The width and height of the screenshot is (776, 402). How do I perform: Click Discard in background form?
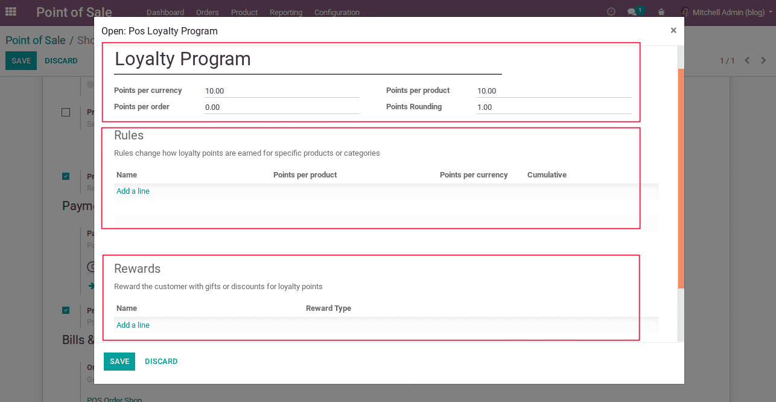pos(61,61)
